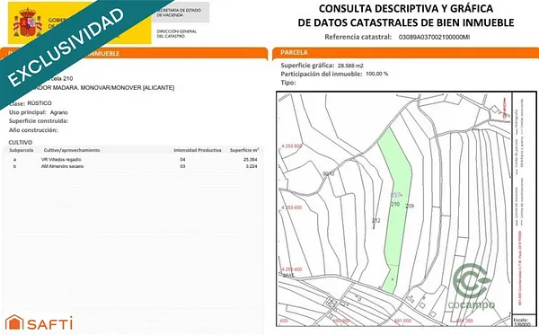Image resolution: width=539 pixels, height=335 pixels.
Task: Click the '681.000' coordinate label
Action: pos(402,321)
